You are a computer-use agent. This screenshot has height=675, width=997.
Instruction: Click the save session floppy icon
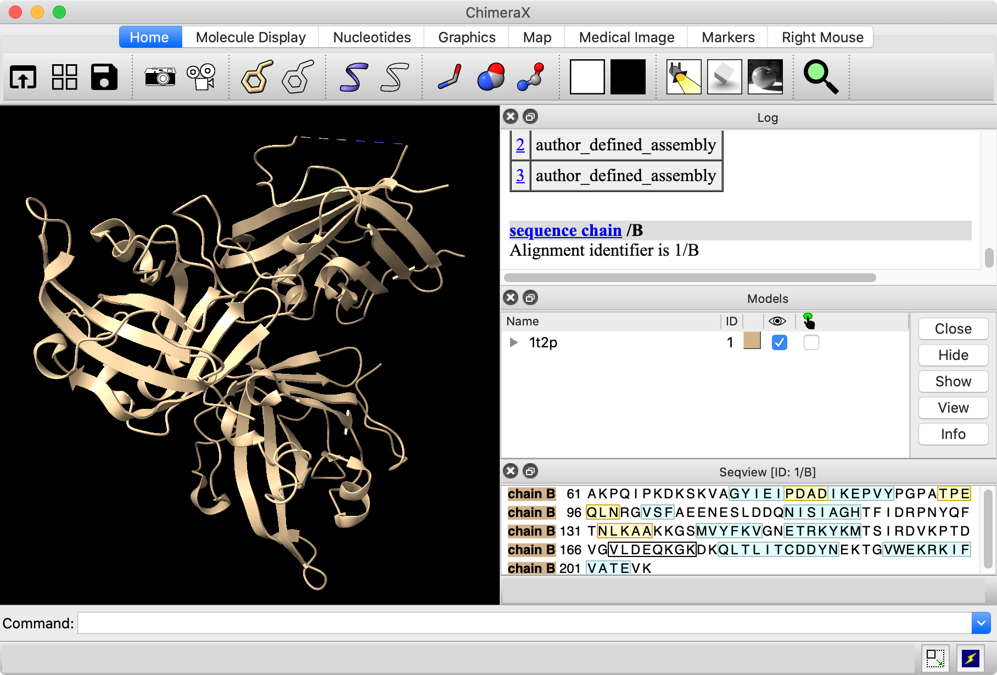[104, 77]
